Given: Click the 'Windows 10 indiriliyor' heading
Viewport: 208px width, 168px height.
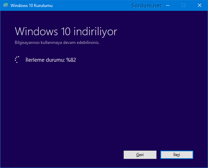Looking at the screenshot, I should (x=66, y=32).
